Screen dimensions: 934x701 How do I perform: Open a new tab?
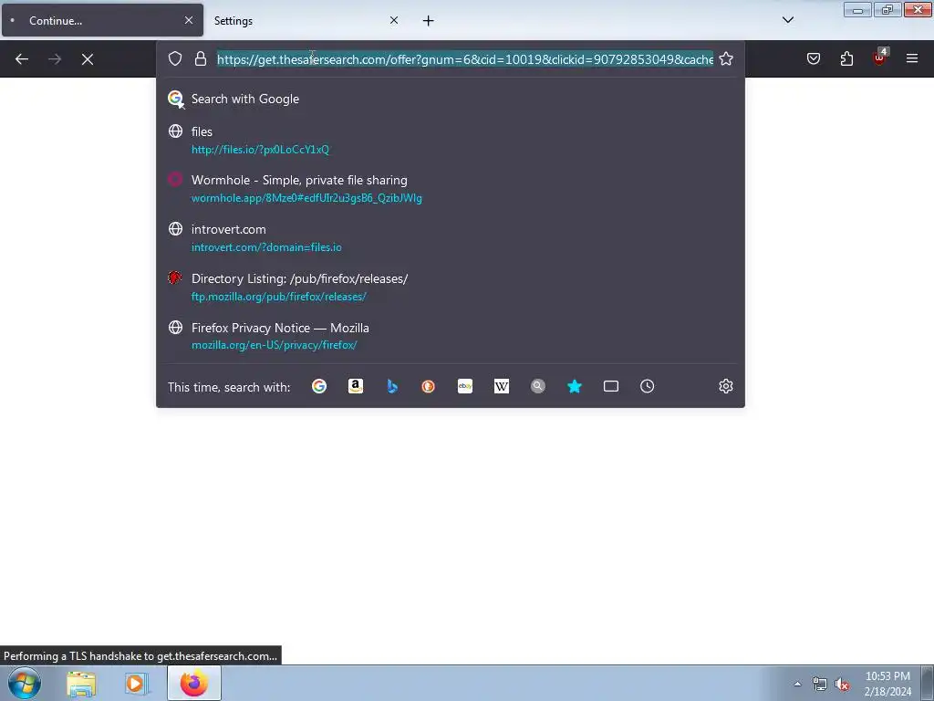pyautogui.click(x=429, y=21)
